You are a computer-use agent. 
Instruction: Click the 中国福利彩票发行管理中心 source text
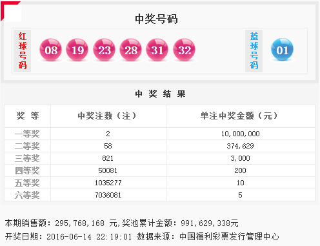[x=229, y=236]
